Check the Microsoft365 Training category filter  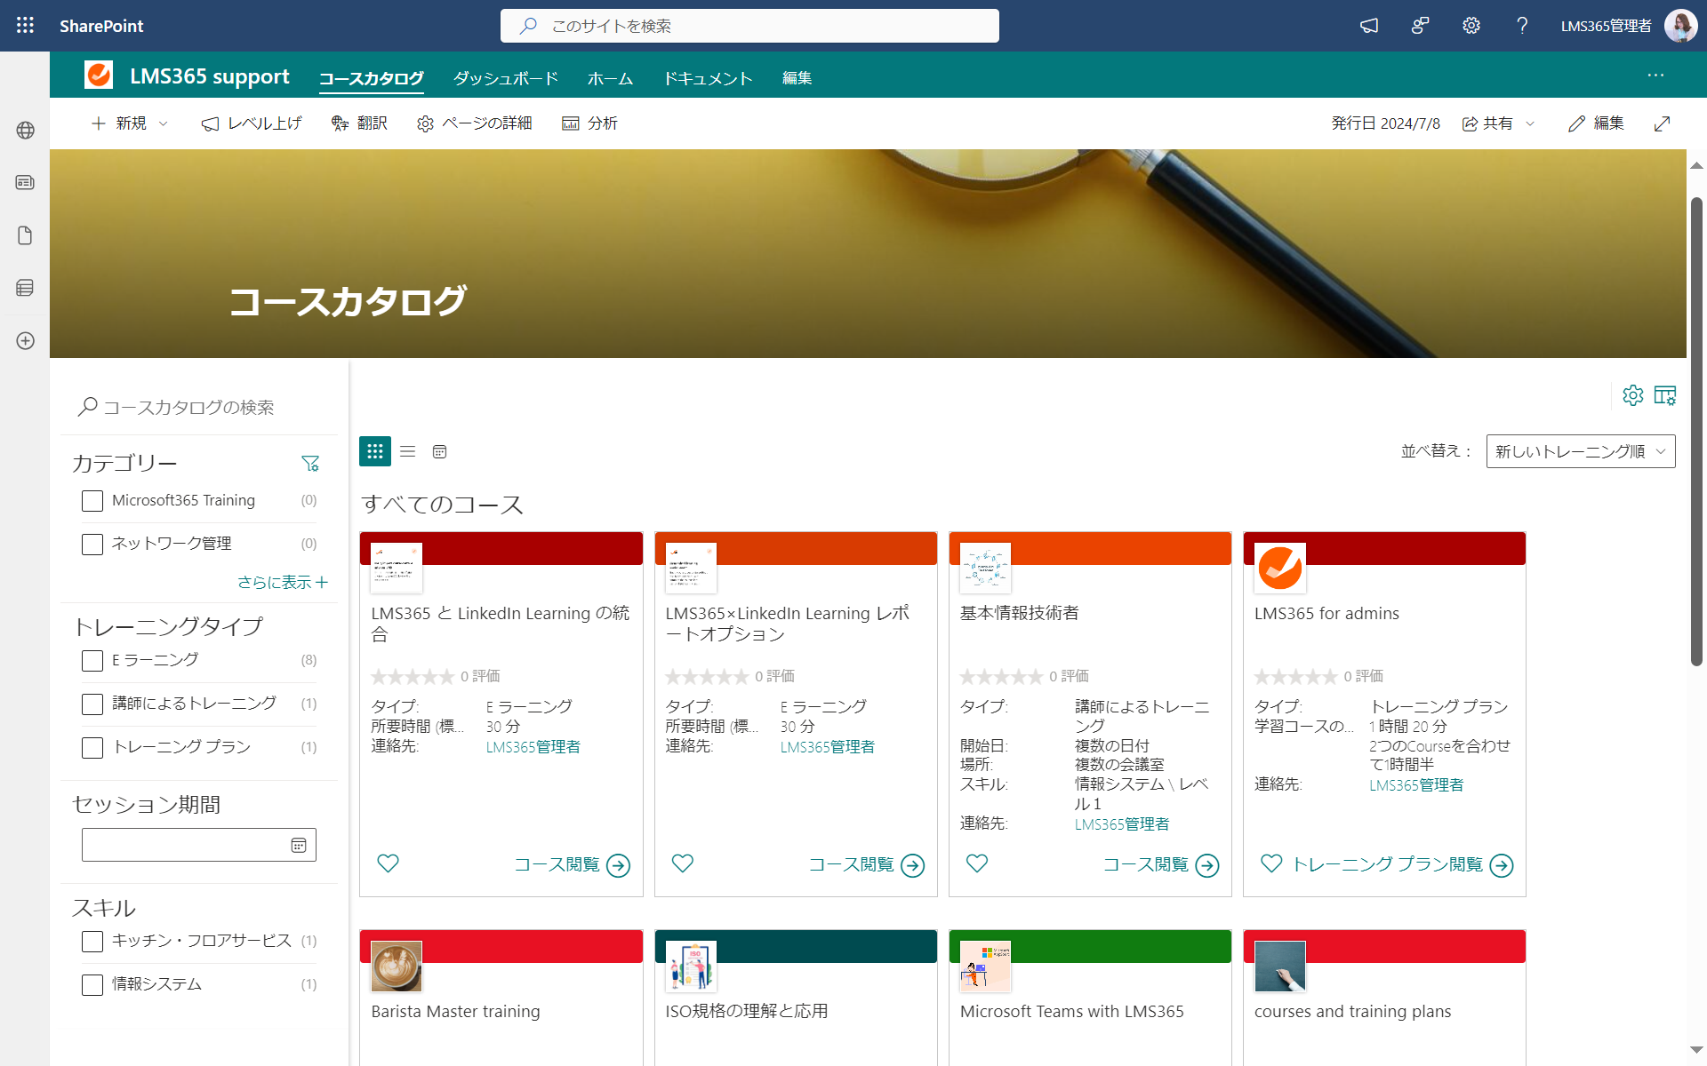[92, 500]
